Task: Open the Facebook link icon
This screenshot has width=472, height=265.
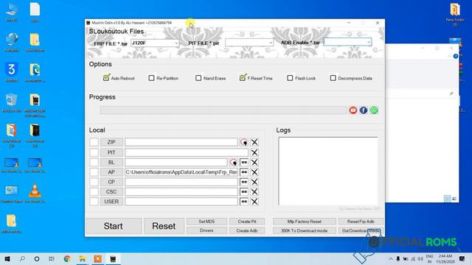Action: click(364, 110)
